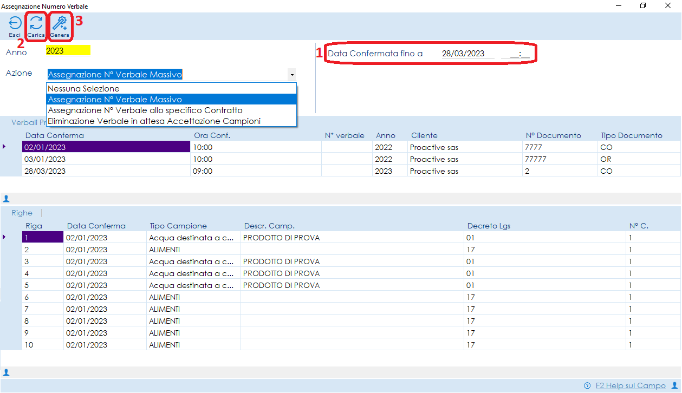Select Riga 4 in the Righe grid
The image size is (682, 393).
coord(351,273)
